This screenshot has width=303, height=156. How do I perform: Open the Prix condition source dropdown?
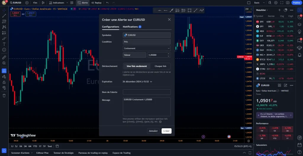coord(147,42)
